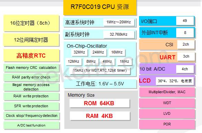Select the 4MHz oscillator option
Viewport: 202px width, 133px height.
pyautogui.click(x=107, y=61)
